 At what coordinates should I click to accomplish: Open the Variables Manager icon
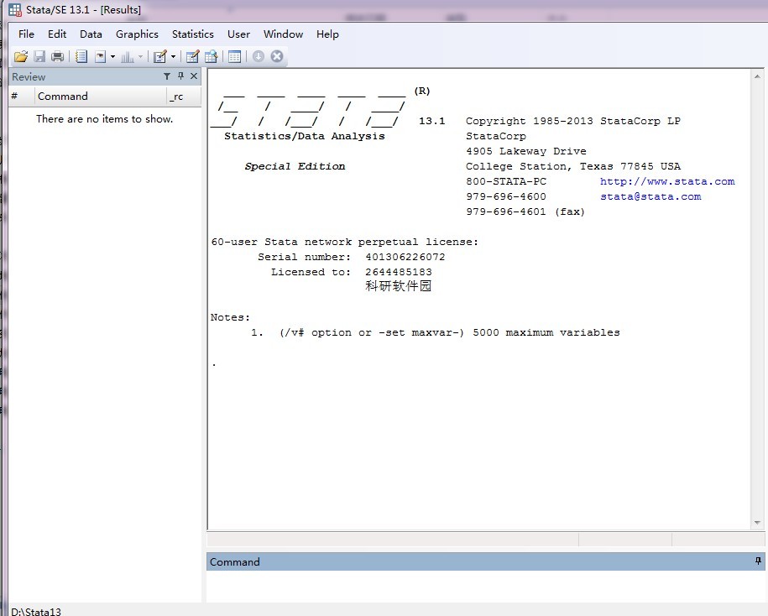pos(234,56)
